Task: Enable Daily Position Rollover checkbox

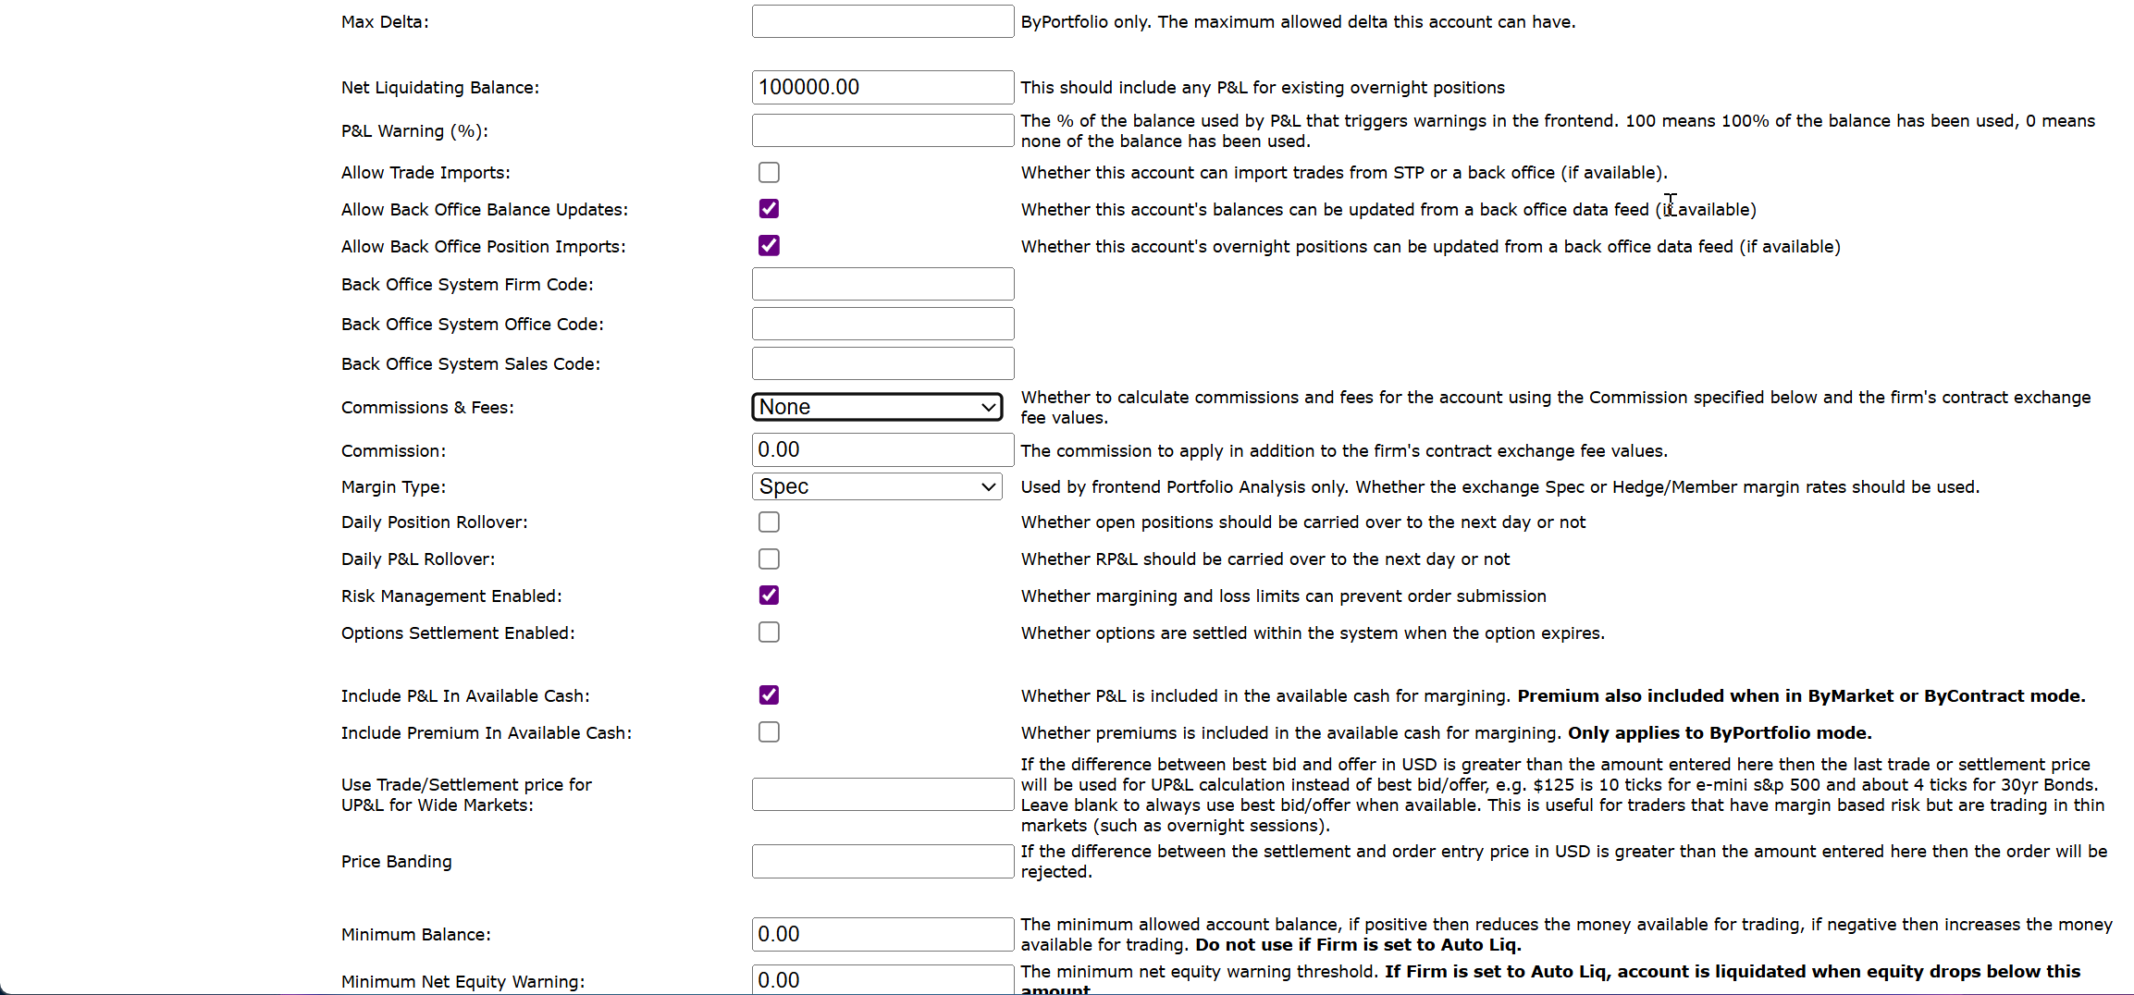Action: point(769,522)
